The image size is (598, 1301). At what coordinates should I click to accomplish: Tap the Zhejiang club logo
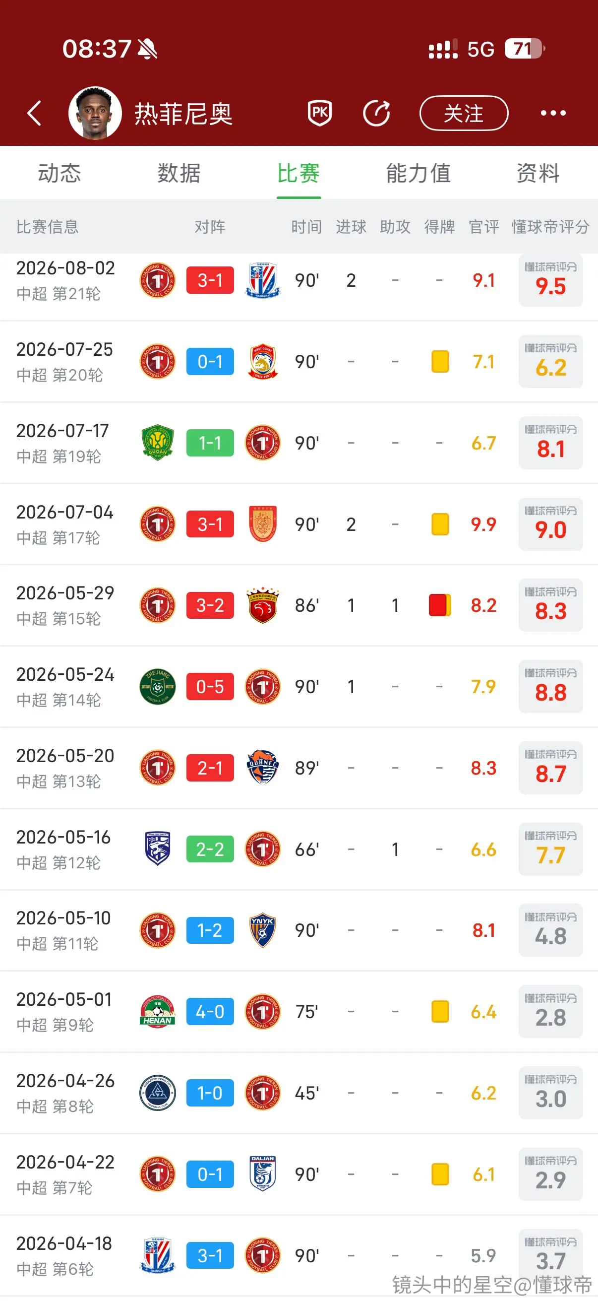pyautogui.click(x=158, y=686)
